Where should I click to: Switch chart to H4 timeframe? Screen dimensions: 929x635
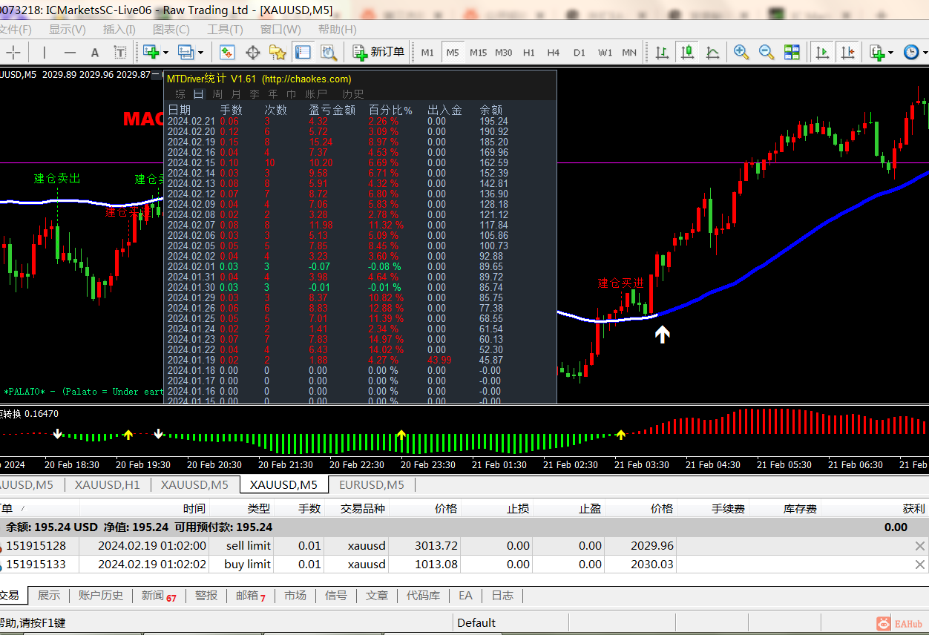[x=554, y=52]
